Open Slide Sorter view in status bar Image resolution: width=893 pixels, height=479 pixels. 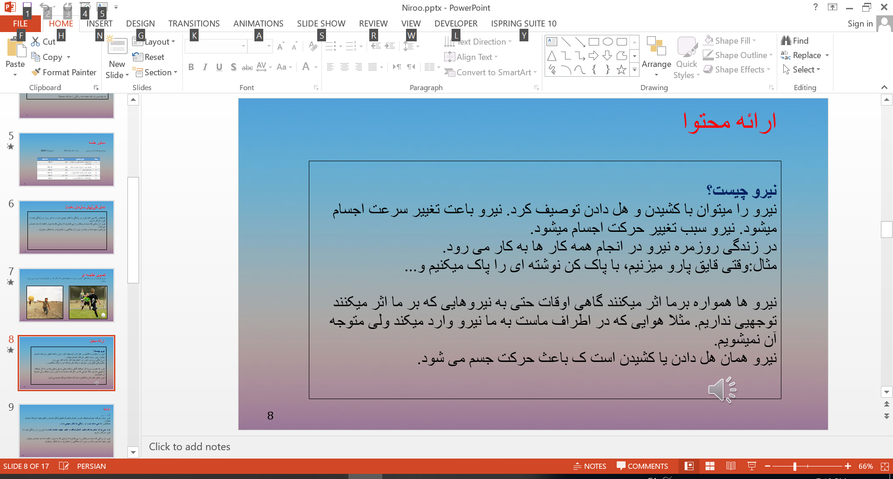point(710,466)
